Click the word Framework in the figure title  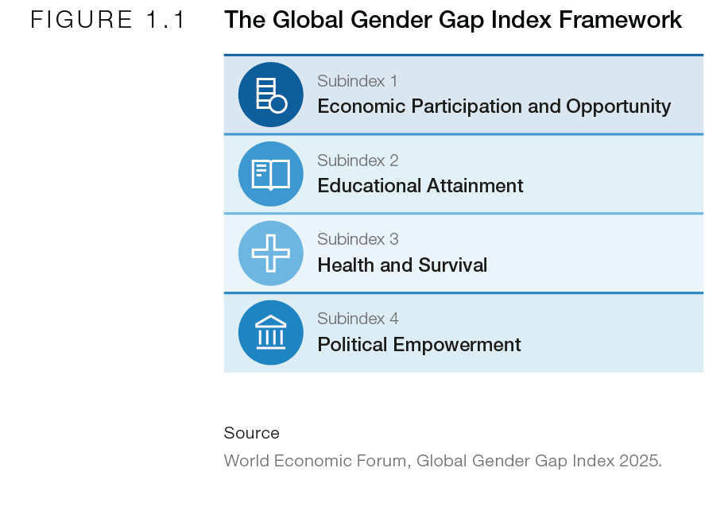point(621,20)
